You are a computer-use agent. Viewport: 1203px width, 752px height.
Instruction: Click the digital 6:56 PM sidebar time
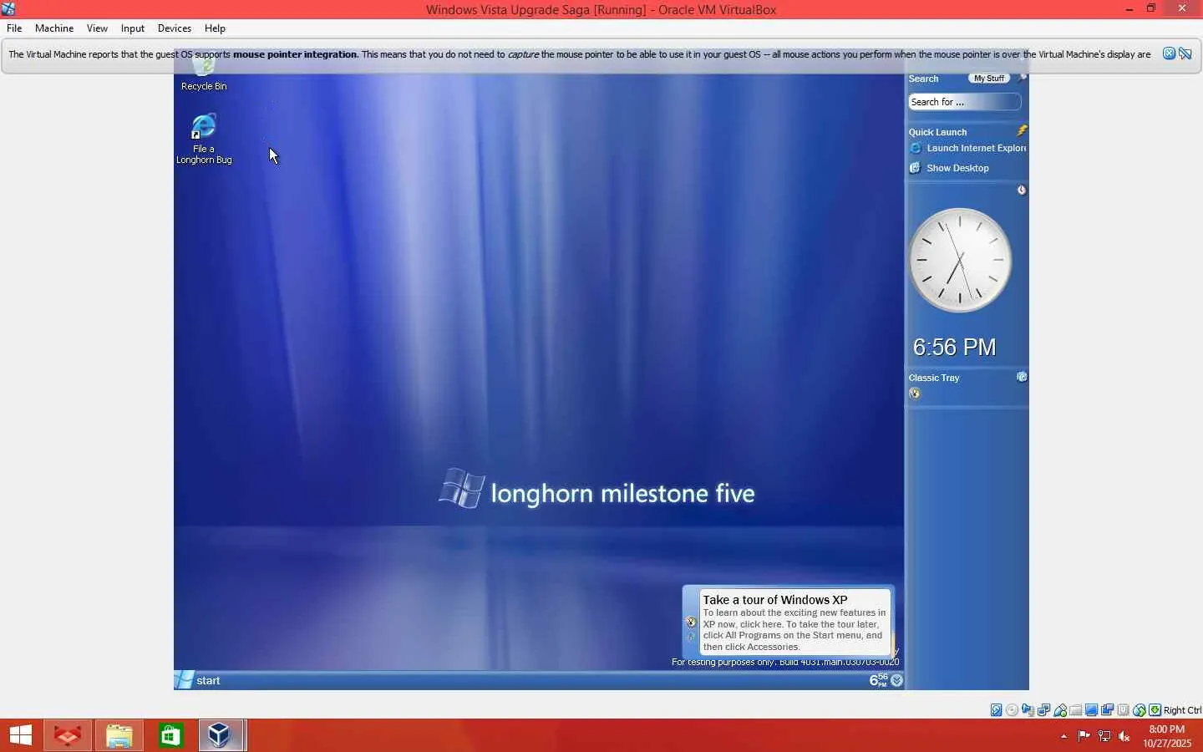[954, 347]
